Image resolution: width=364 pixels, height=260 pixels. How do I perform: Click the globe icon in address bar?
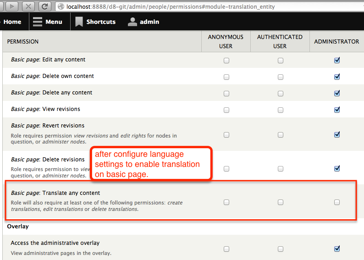pos(61,7)
